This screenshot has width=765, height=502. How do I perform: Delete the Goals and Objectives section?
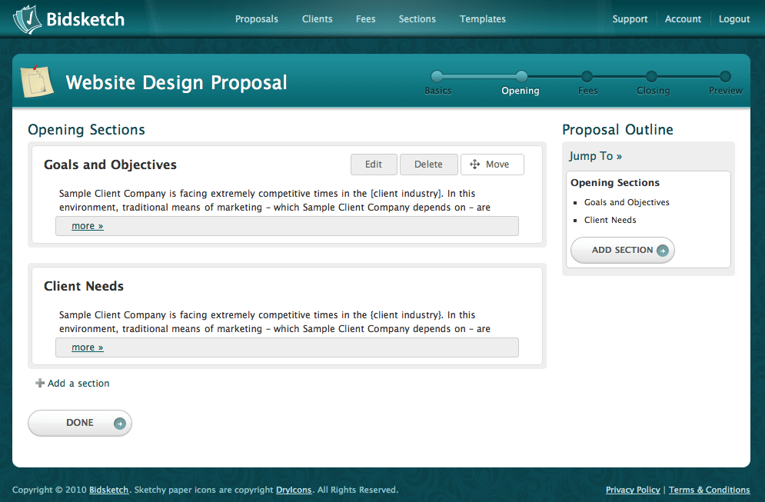[428, 165]
